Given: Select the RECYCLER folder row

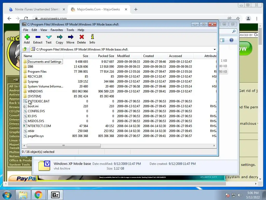Looking at the screenshot, I should click(119, 77).
